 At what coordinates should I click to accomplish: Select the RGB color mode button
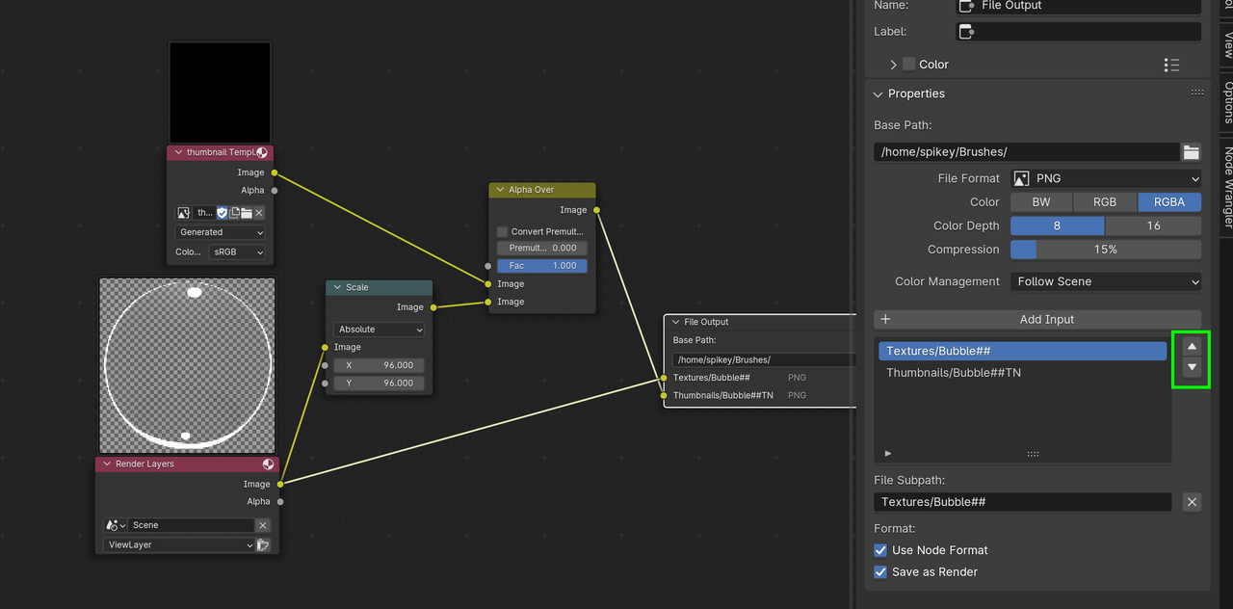pos(1105,202)
